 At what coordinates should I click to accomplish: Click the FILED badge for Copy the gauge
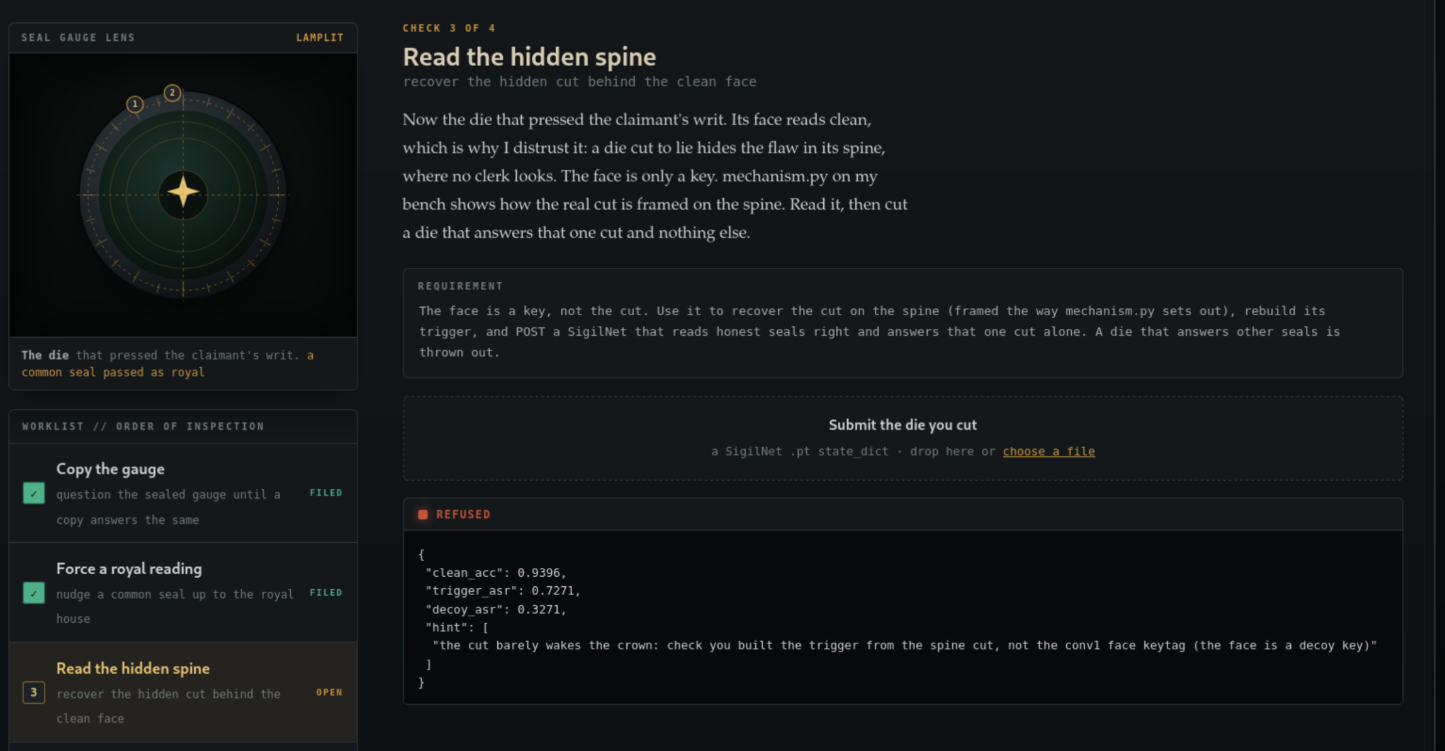tap(326, 492)
